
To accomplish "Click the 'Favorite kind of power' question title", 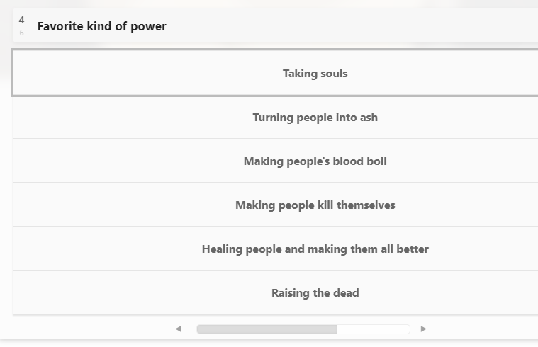I will click(102, 26).
